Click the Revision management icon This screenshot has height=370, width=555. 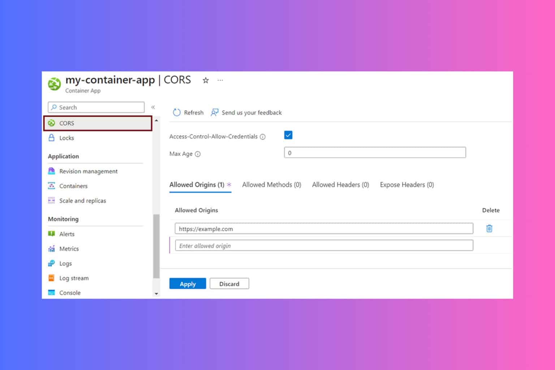coord(52,171)
